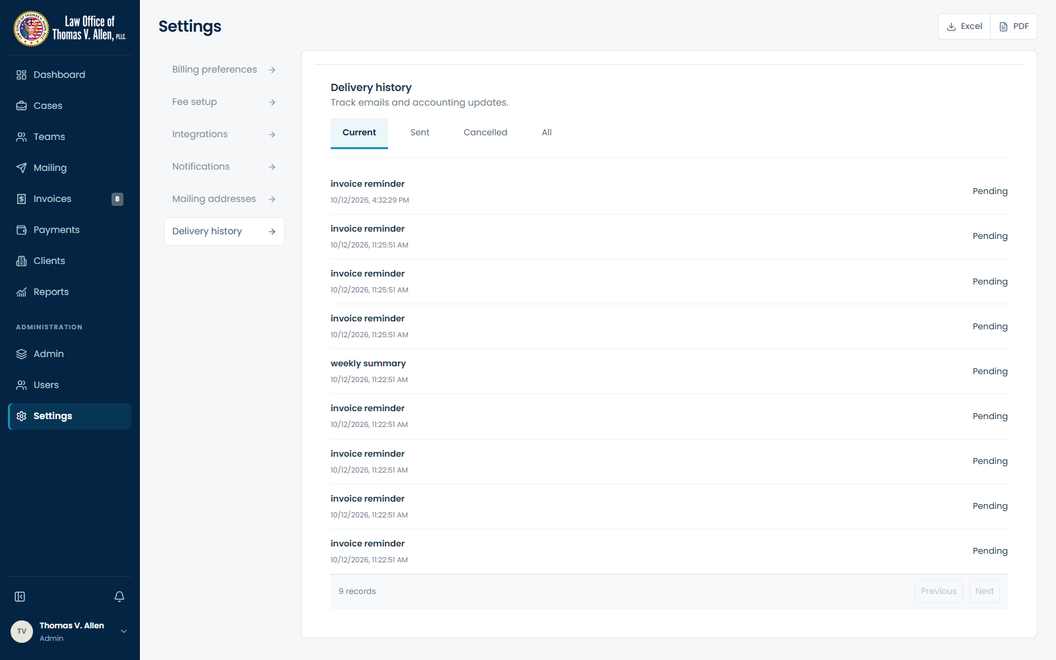This screenshot has width=1056, height=660.
Task: Export to PDF button
Action: coord(1014,26)
